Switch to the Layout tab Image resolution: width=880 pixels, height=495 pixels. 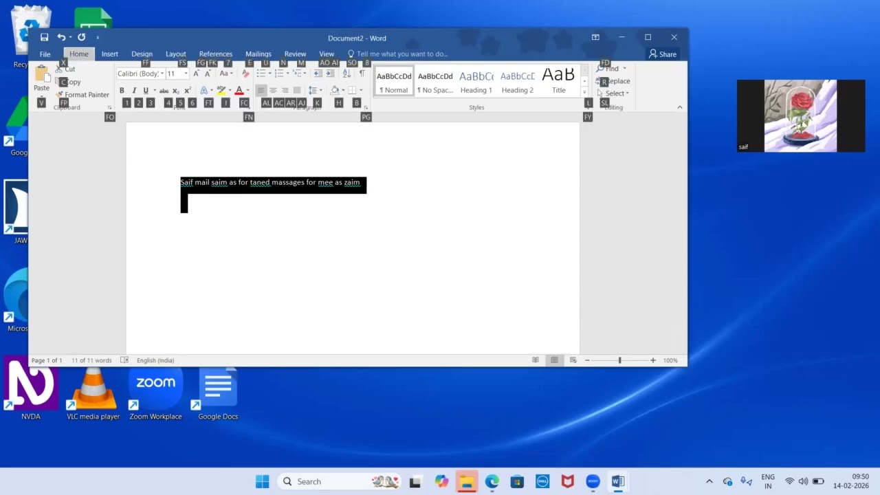click(175, 54)
